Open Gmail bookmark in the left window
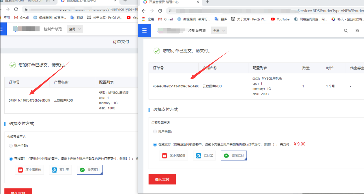The image size is (364, 194). click(21, 18)
